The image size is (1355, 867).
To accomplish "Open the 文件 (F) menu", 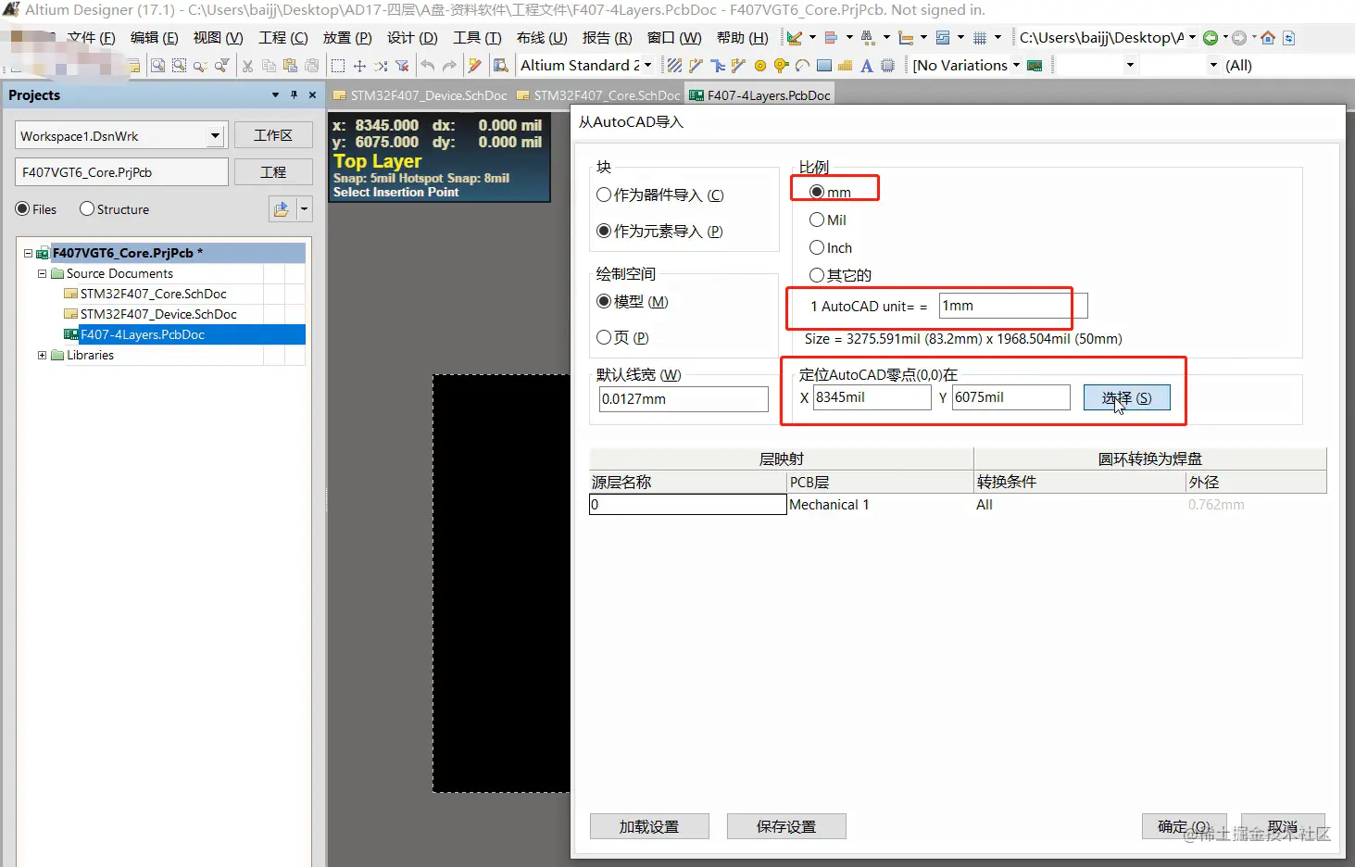I will (x=91, y=38).
